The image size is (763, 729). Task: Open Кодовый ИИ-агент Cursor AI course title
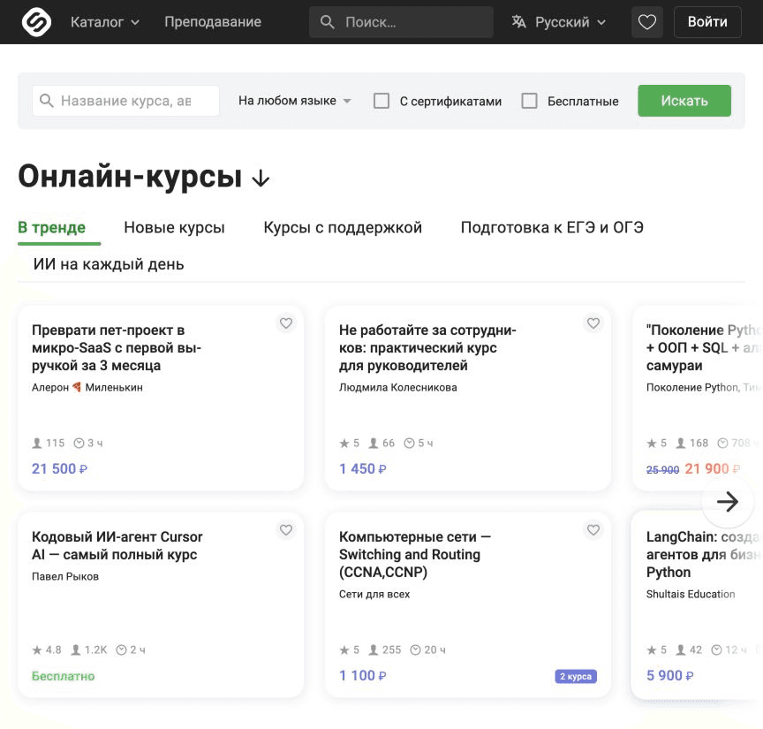point(117,545)
